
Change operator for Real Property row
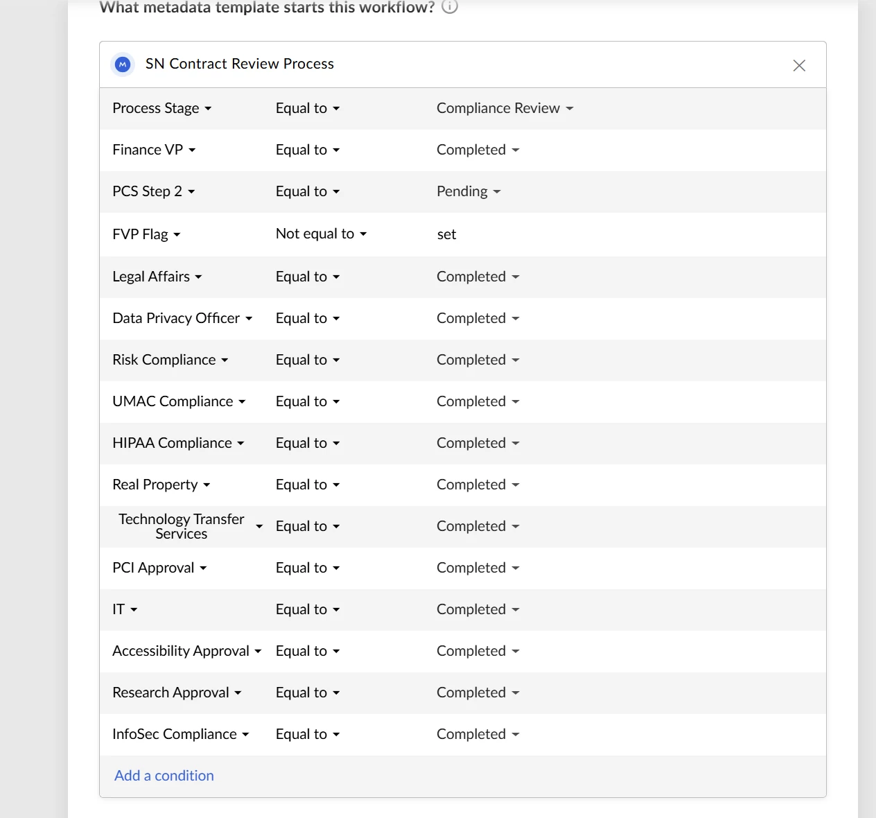[x=308, y=485]
